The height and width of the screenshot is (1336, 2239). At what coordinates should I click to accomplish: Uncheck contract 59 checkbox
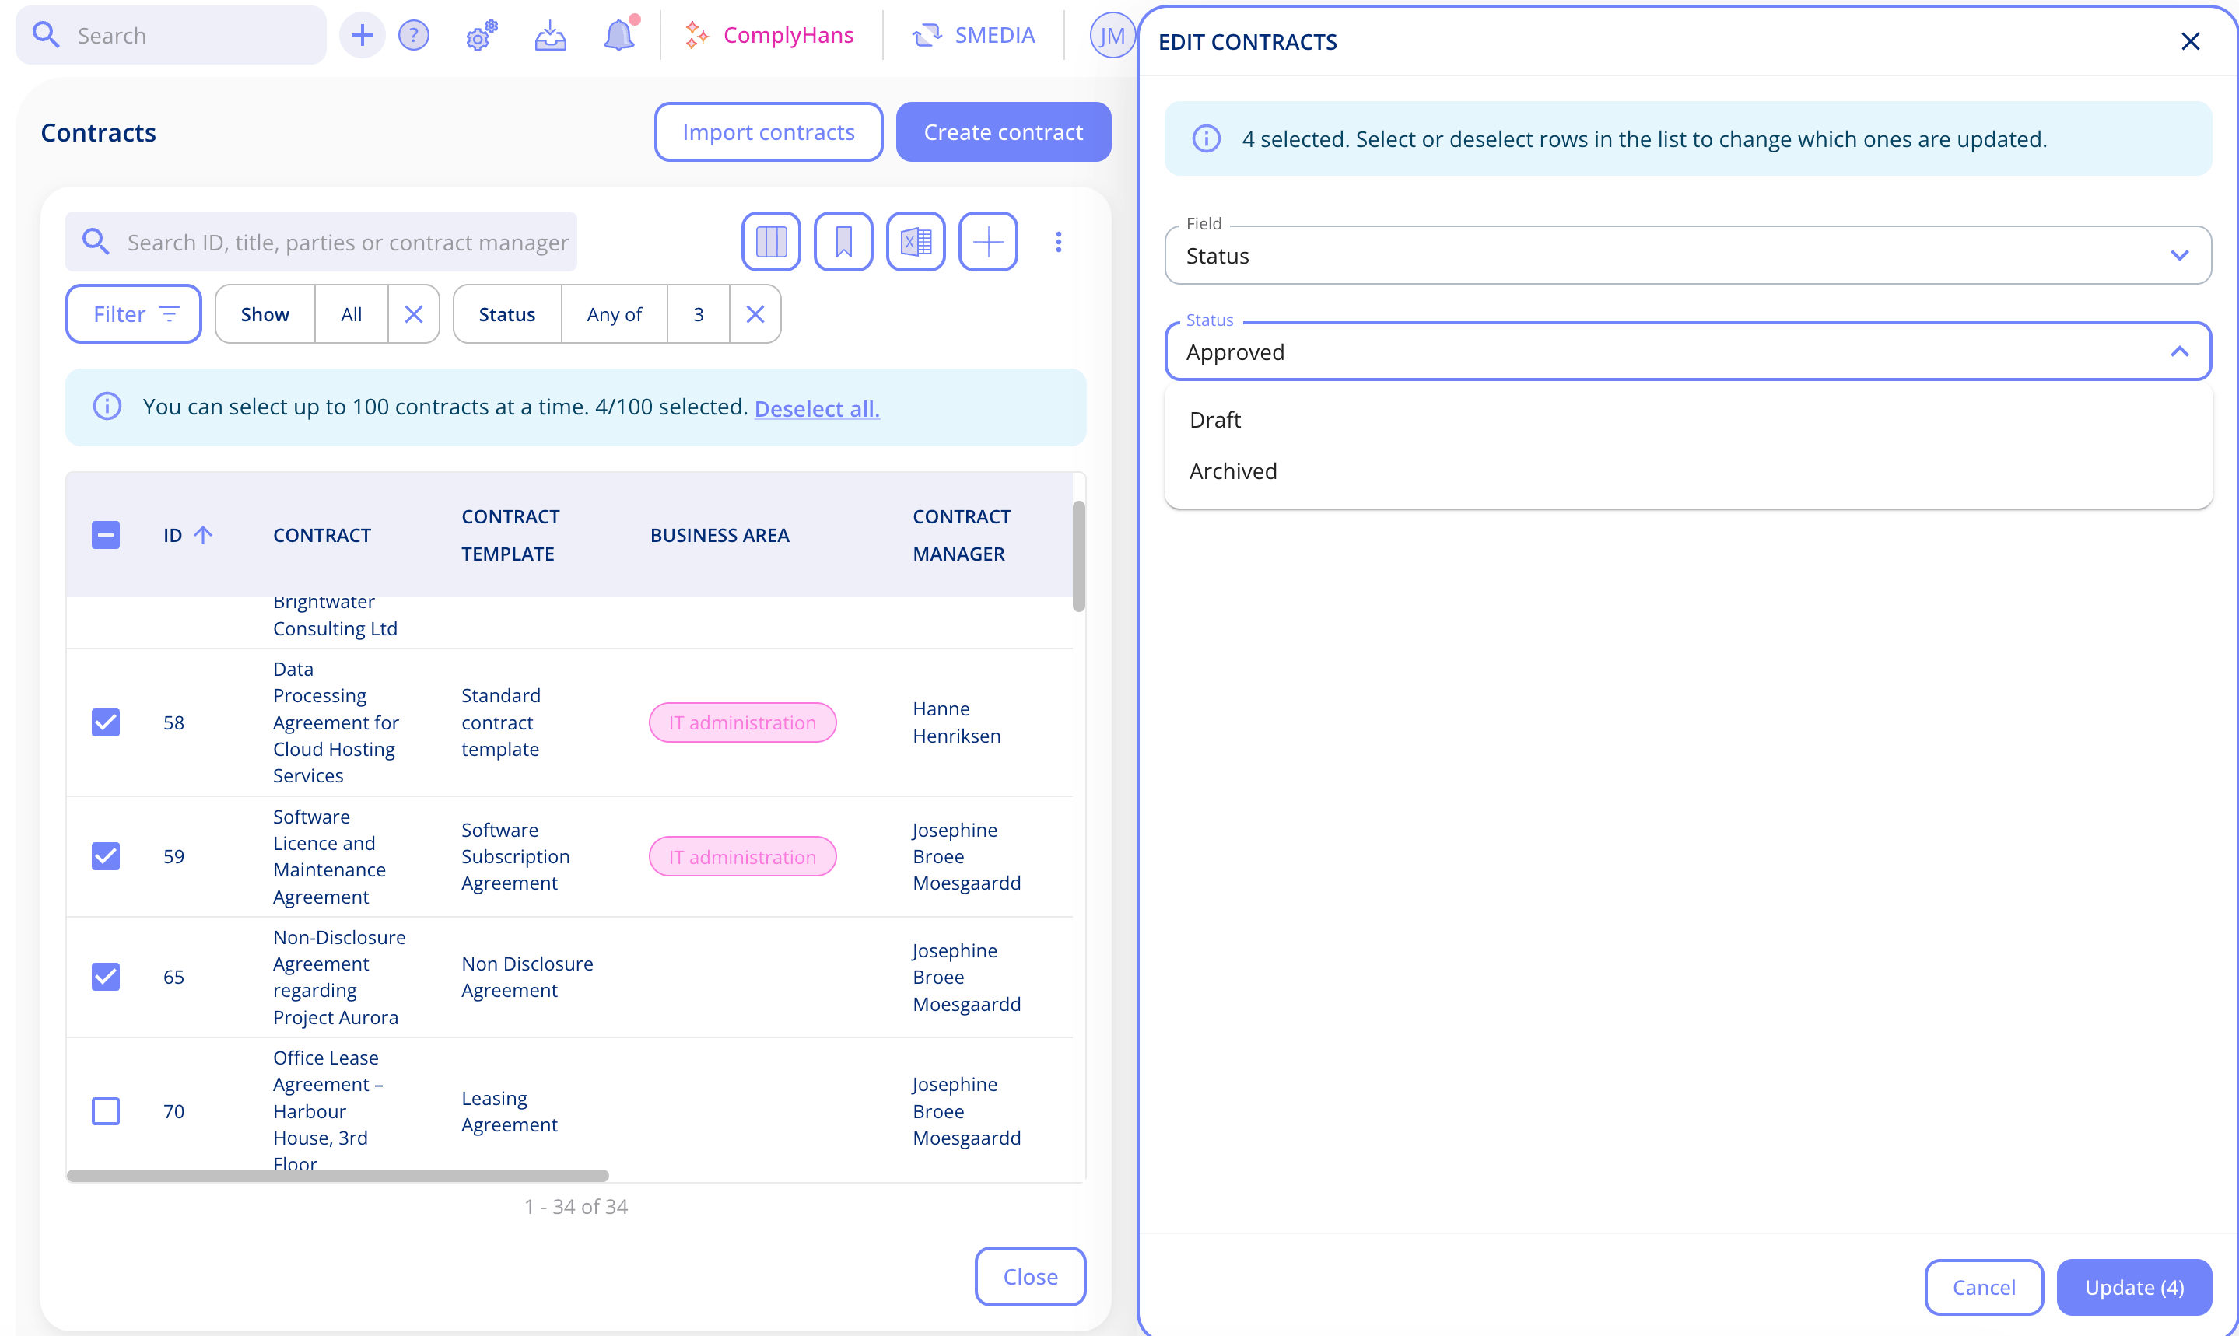click(105, 856)
